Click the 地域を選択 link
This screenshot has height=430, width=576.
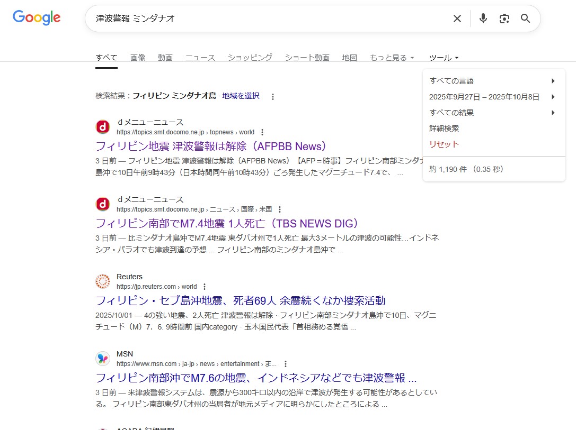241,96
